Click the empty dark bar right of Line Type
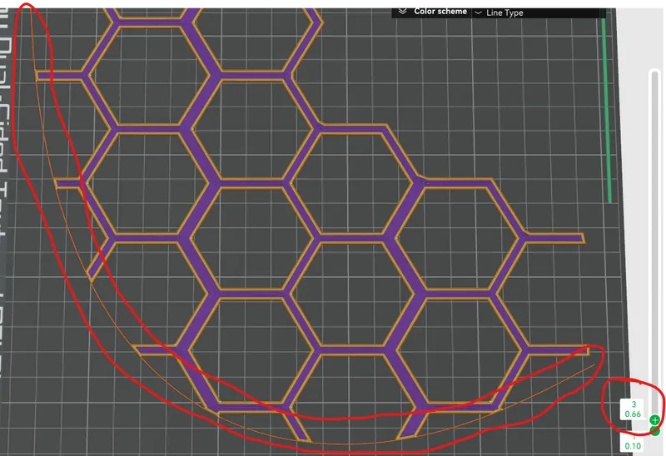Image resolution: width=666 pixels, height=456 pixels. pos(566,10)
